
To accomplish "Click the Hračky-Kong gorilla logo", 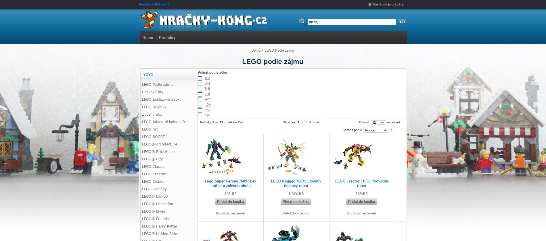I will point(204,20).
